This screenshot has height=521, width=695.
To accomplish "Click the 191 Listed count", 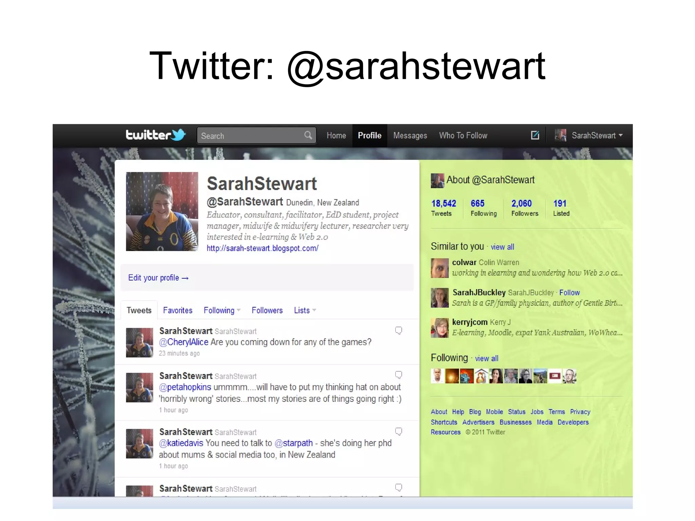I will 561,208.
